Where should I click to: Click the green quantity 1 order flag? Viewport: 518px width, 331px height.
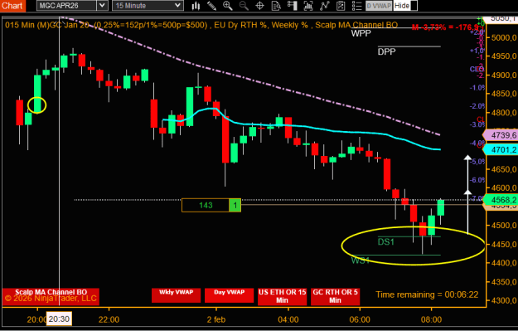pyautogui.click(x=235, y=206)
